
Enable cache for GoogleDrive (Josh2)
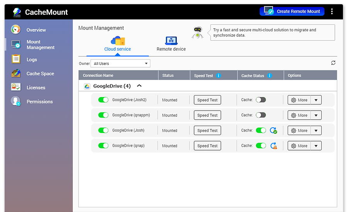pyautogui.click(x=261, y=100)
